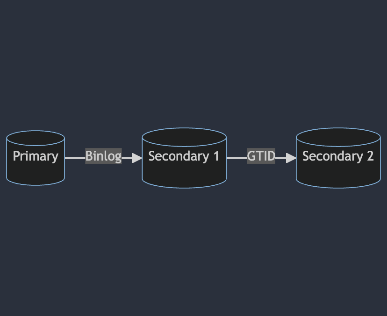Click the top ellipse of Primary cylinder
Viewport: 387px width, 316px height.
[x=36, y=137]
